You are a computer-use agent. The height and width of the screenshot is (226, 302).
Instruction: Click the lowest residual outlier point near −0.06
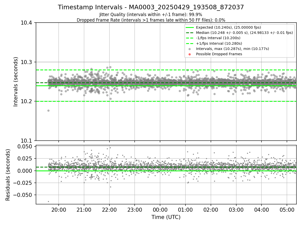pyautogui.click(x=48, y=201)
